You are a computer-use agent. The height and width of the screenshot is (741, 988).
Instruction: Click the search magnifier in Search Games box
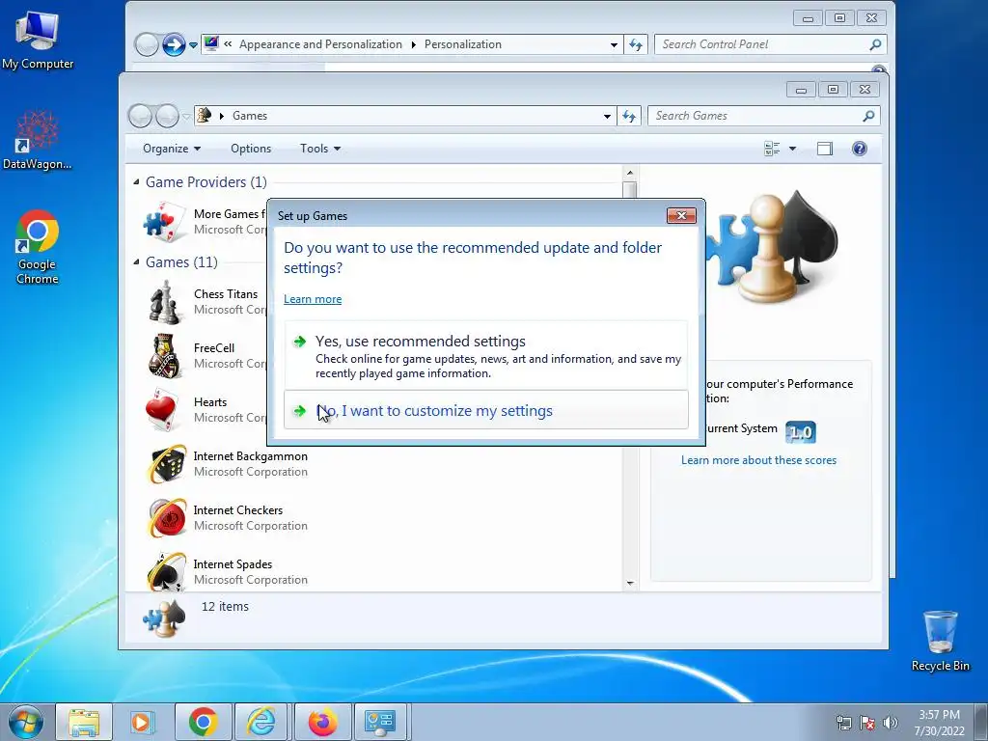point(869,116)
